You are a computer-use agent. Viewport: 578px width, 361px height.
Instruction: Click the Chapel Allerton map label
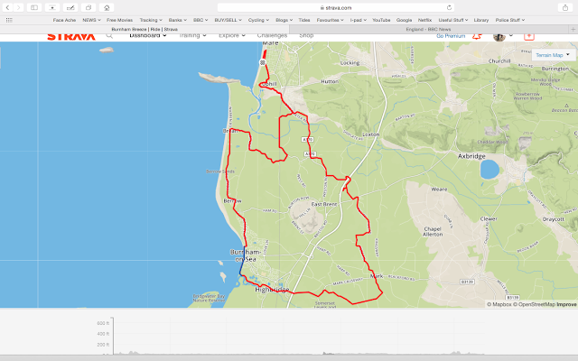(x=433, y=231)
